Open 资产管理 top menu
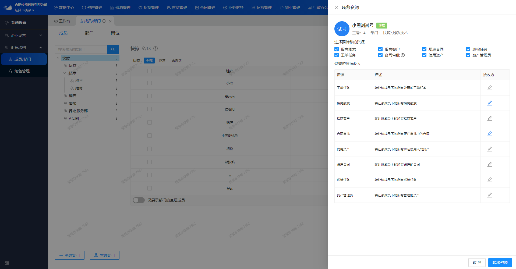This screenshot has height=269, width=516. (92, 8)
